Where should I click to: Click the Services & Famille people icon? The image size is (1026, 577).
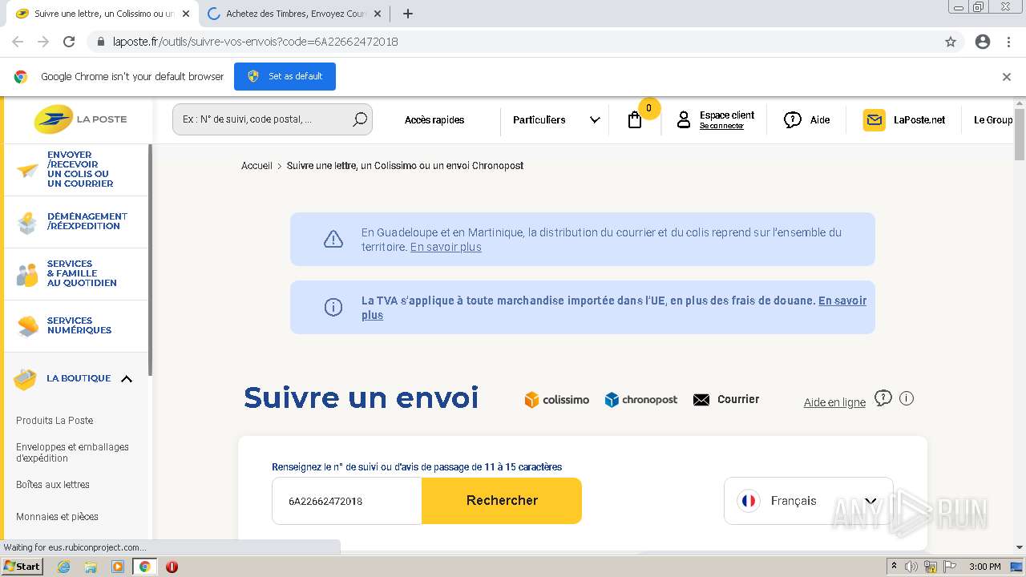27,274
